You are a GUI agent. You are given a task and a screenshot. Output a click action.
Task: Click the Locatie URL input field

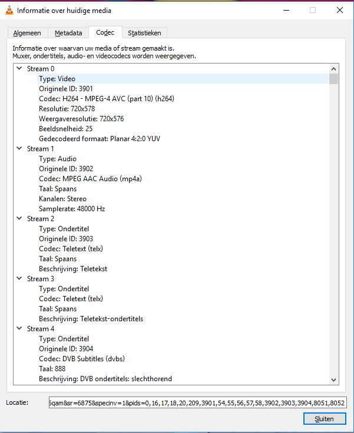pos(198,402)
